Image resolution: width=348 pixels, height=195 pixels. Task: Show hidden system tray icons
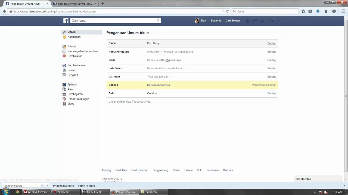[x=315, y=192]
